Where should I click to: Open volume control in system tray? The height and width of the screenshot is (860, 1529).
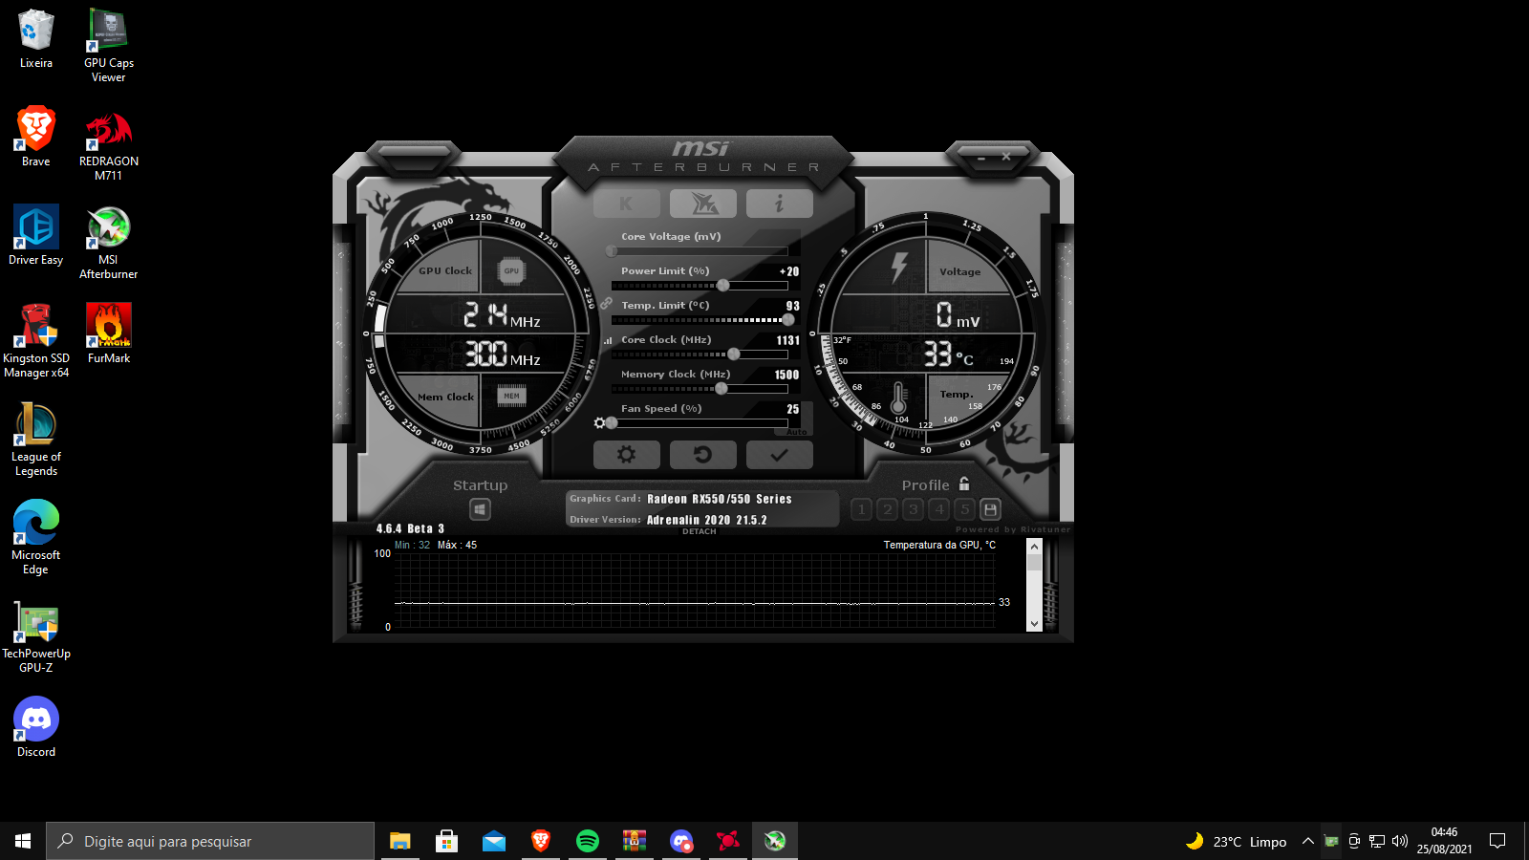1400,841
